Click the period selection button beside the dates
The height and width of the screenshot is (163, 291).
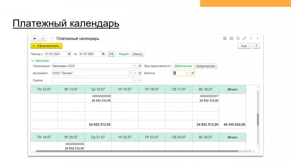click(111, 54)
